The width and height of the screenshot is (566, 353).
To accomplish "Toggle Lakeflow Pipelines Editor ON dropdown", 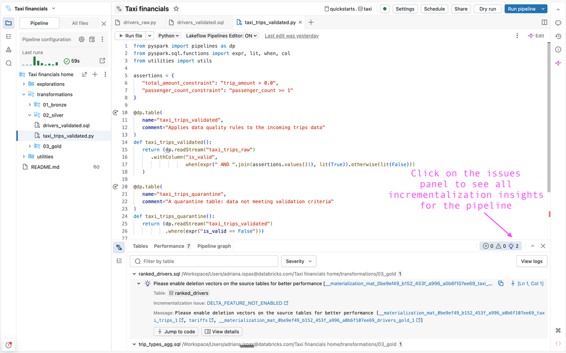I will click(x=222, y=36).
